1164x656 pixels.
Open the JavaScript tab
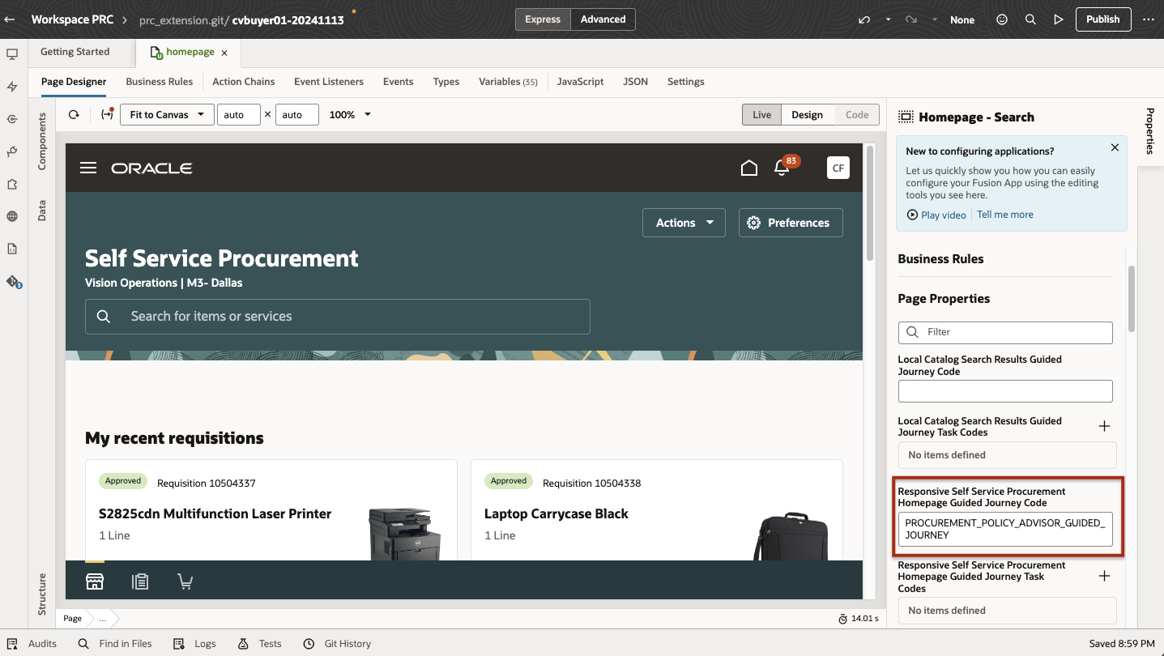pyautogui.click(x=580, y=82)
